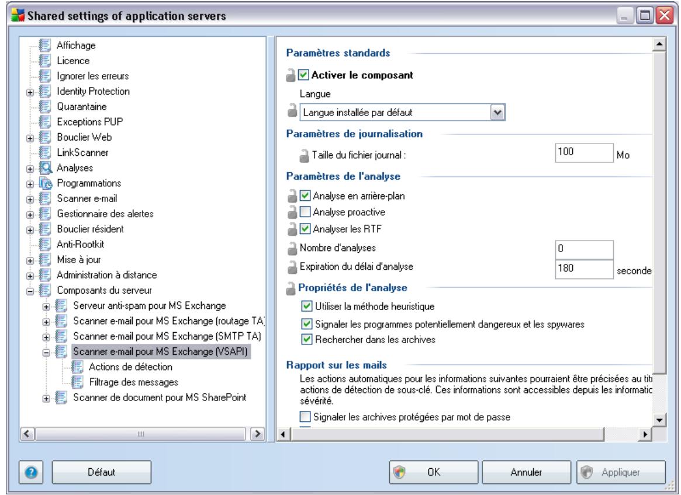Click the Anti-Rootkit page icon
This screenshot has width=681, height=495.
click(x=45, y=244)
